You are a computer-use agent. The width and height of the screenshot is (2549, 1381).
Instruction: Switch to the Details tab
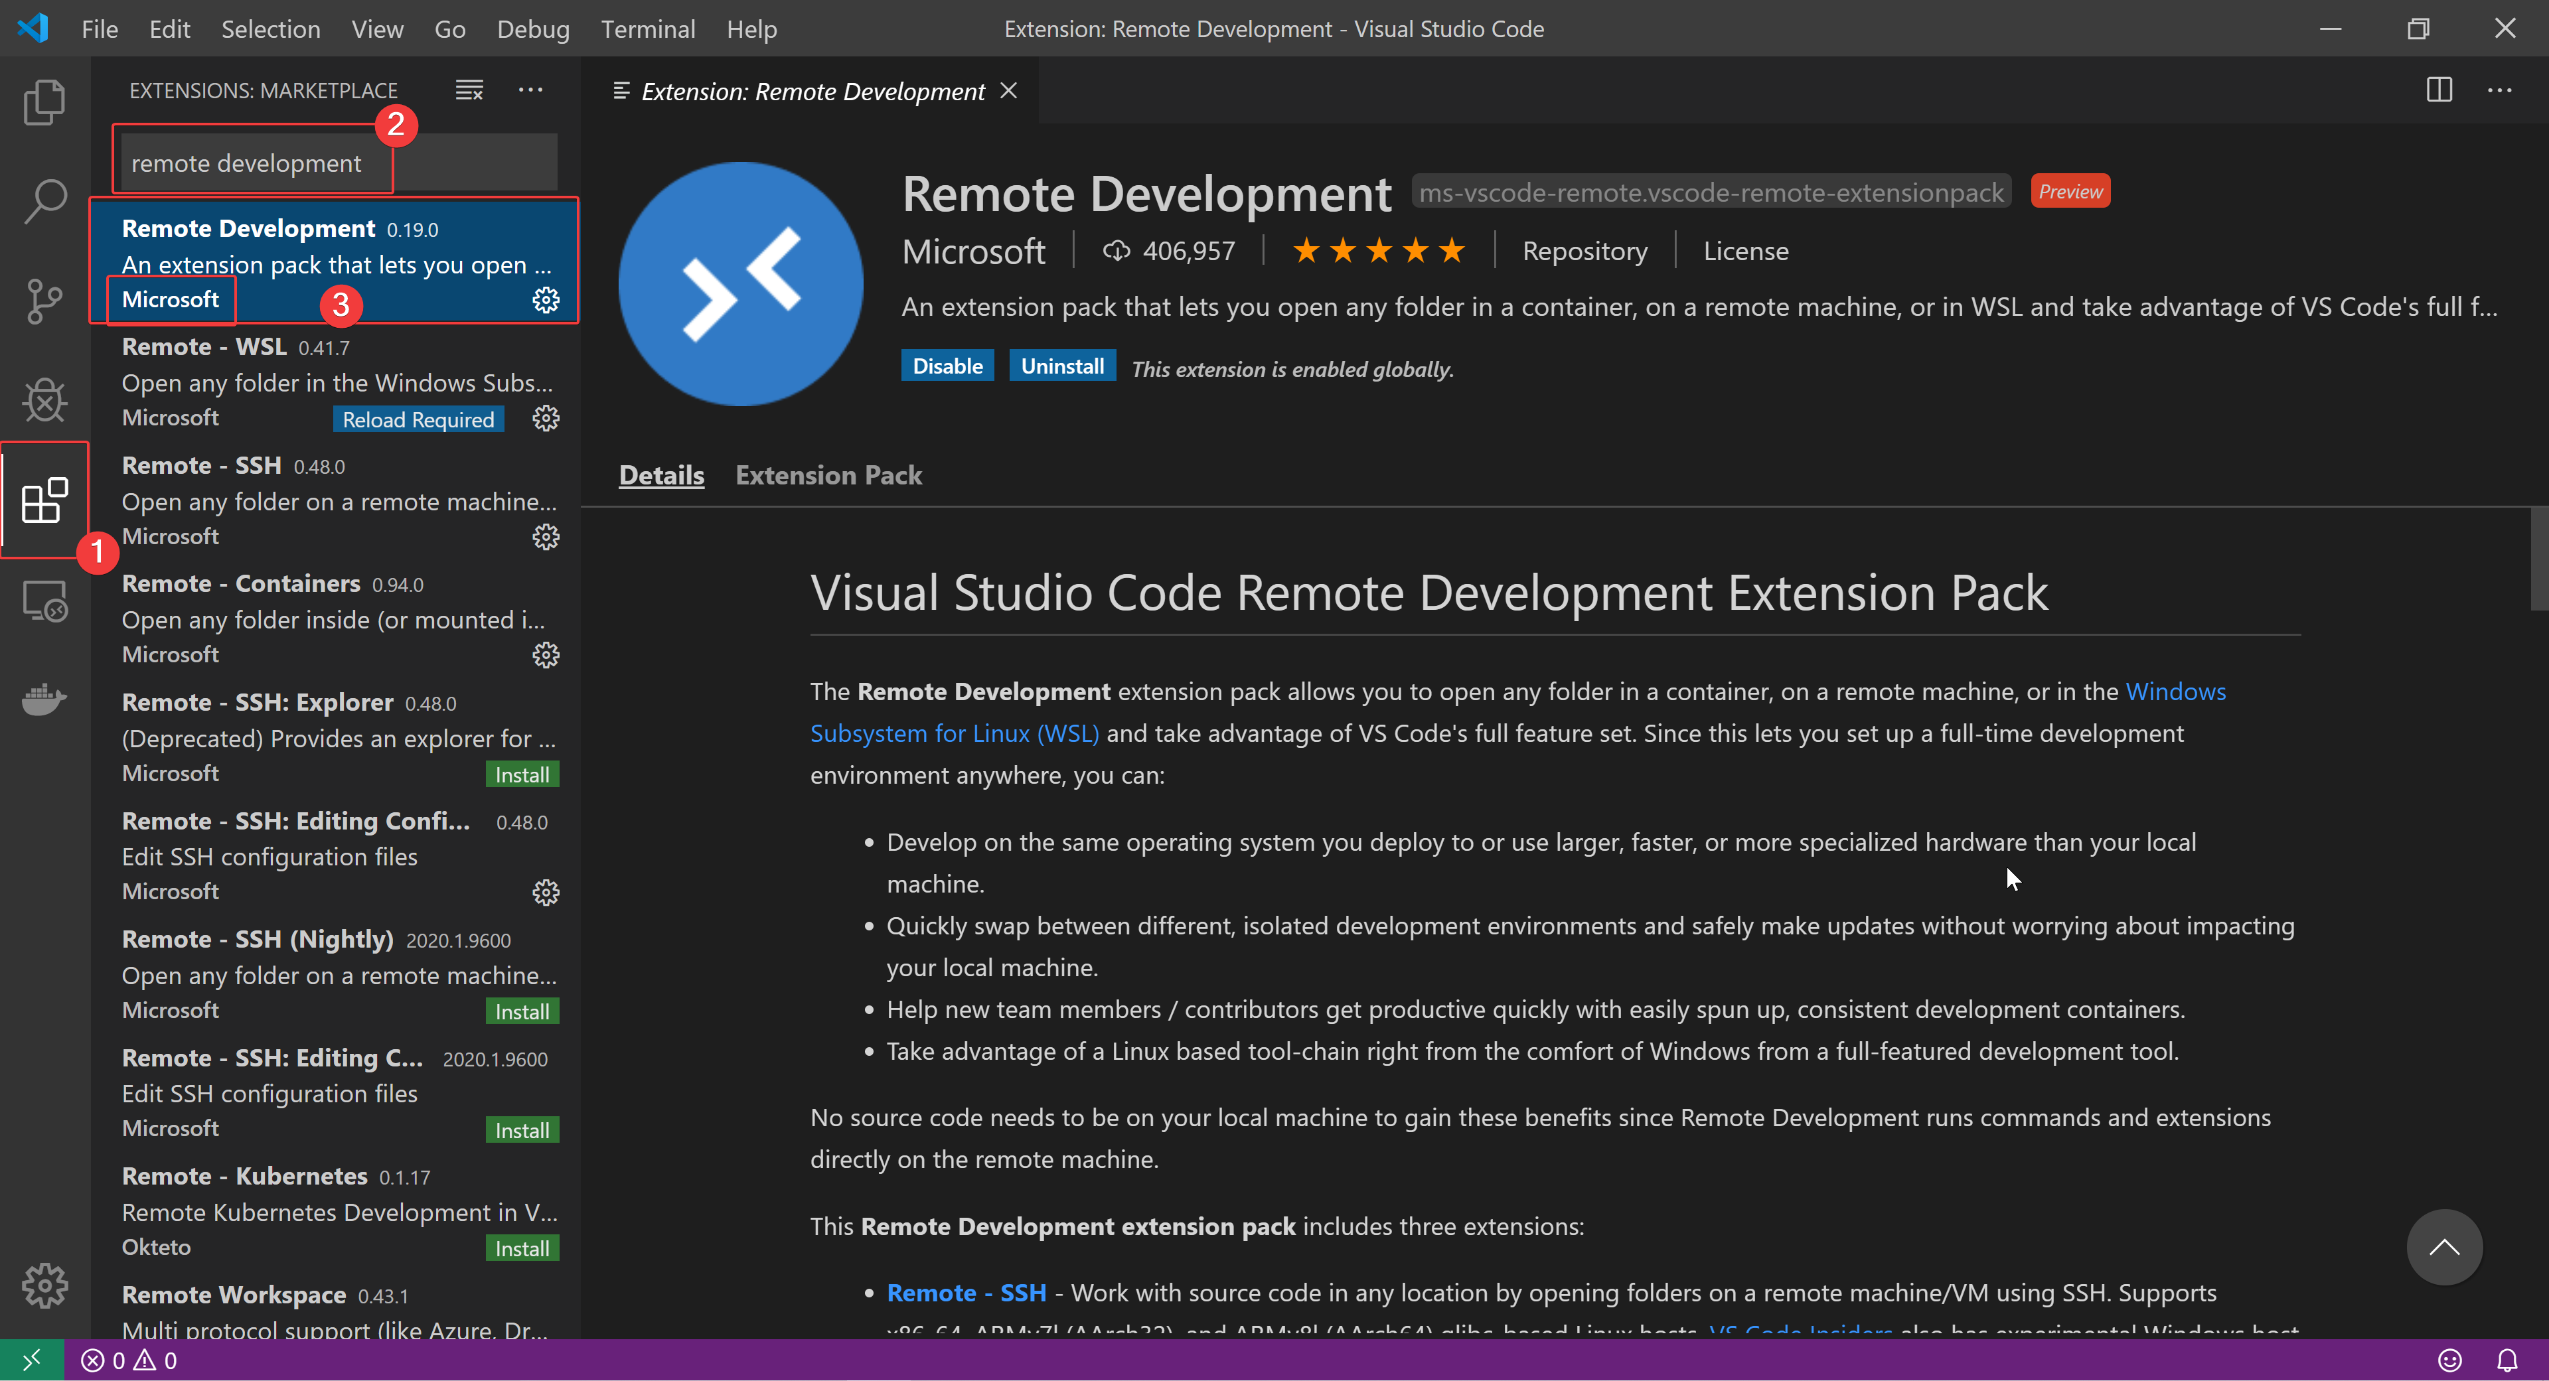(661, 476)
